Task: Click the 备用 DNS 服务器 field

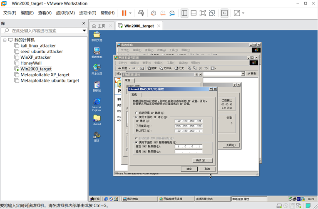Action: point(189,152)
